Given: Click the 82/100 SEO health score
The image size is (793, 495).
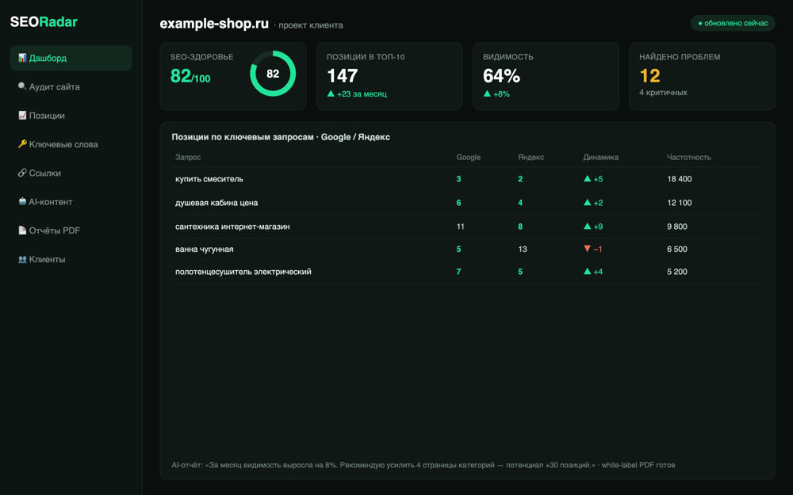Looking at the screenshot, I should coord(190,76).
